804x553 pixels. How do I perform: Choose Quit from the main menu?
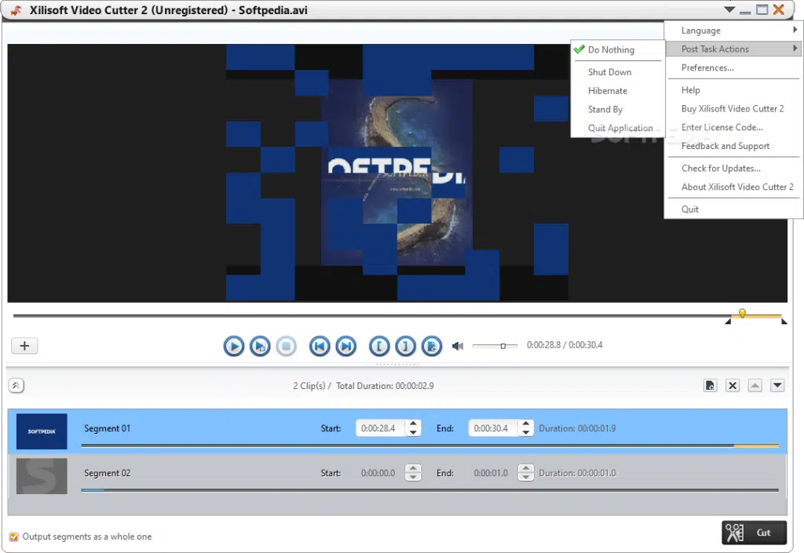(734, 209)
